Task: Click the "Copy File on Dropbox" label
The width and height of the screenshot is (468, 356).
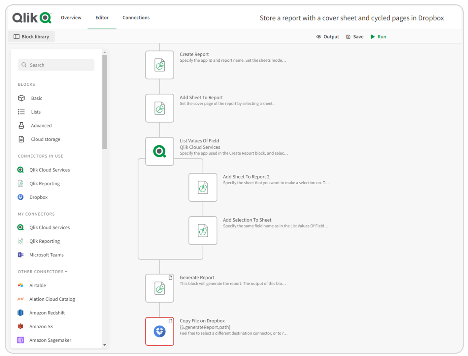Action: [202, 321]
